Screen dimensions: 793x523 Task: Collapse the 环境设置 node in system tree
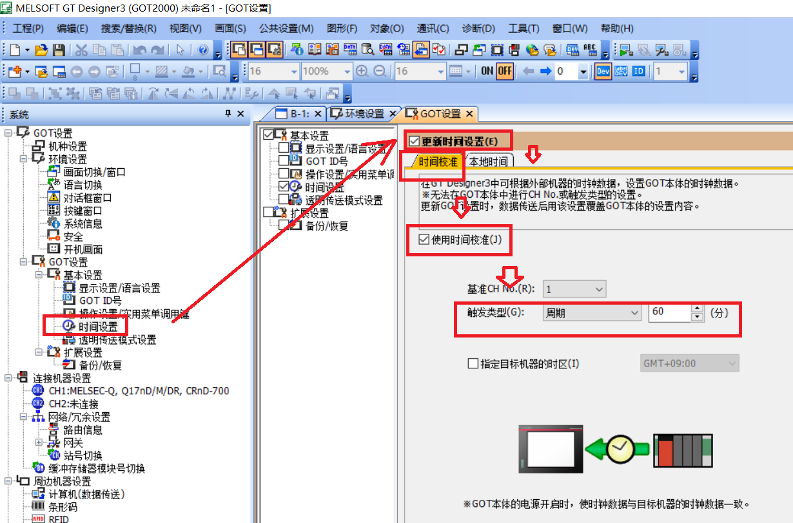24,159
